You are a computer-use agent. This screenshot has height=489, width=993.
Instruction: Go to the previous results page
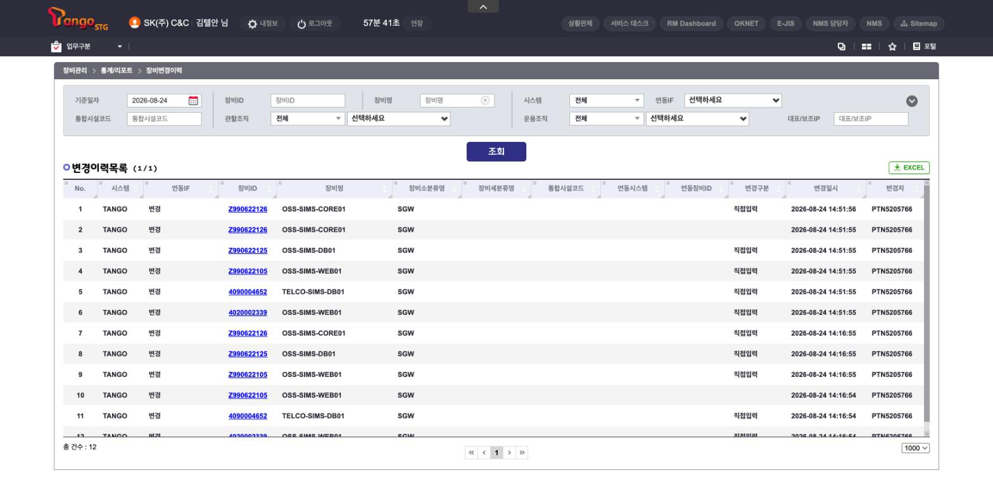tap(484, 452)
